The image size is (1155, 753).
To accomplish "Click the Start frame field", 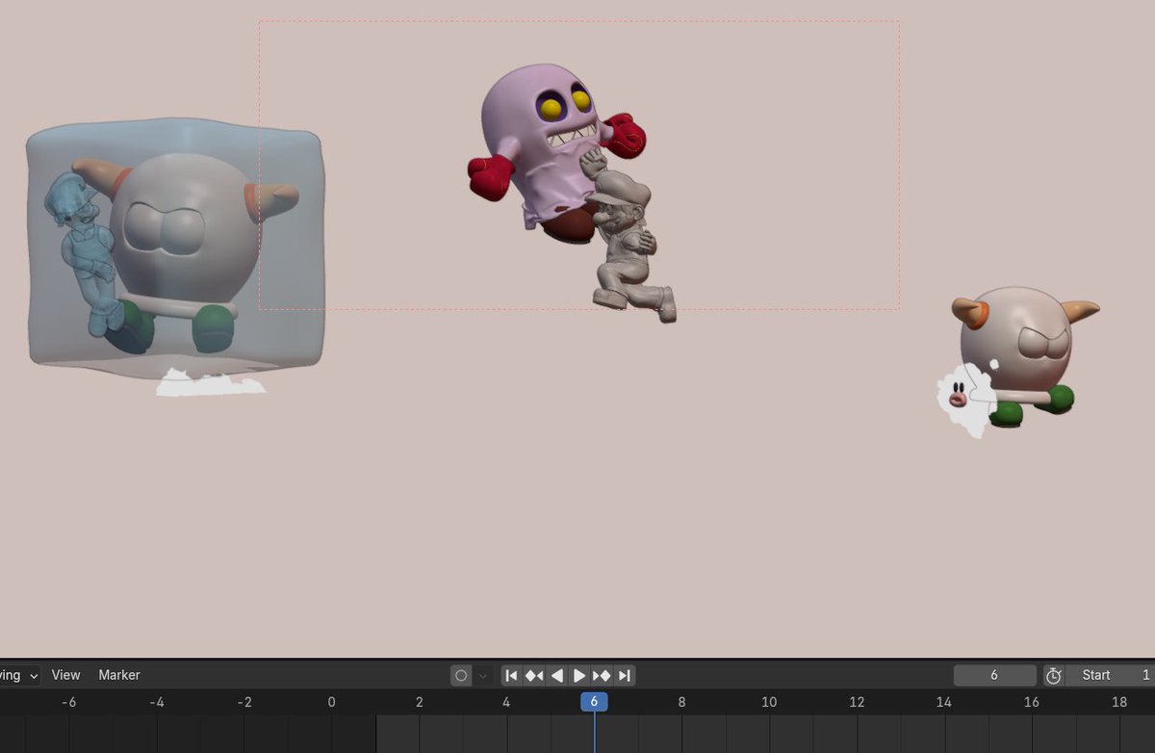I will 1110,676.
